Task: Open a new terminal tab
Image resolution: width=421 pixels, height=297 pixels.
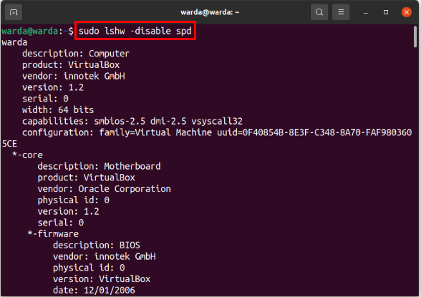Action: coord(14,12)
